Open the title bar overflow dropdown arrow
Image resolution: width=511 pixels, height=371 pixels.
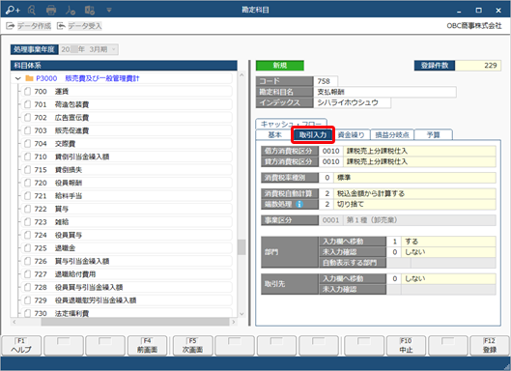pyautogui.click(x=109, y=11)
